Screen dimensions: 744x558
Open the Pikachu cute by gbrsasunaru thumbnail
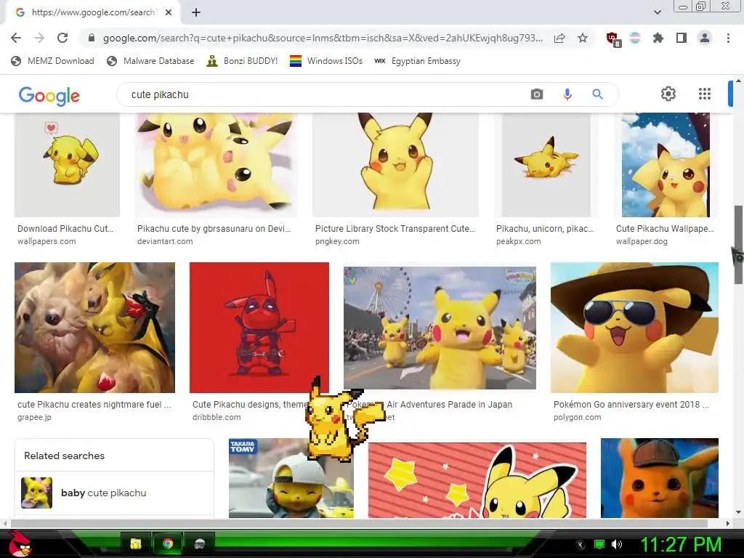[x=215, y=165]
